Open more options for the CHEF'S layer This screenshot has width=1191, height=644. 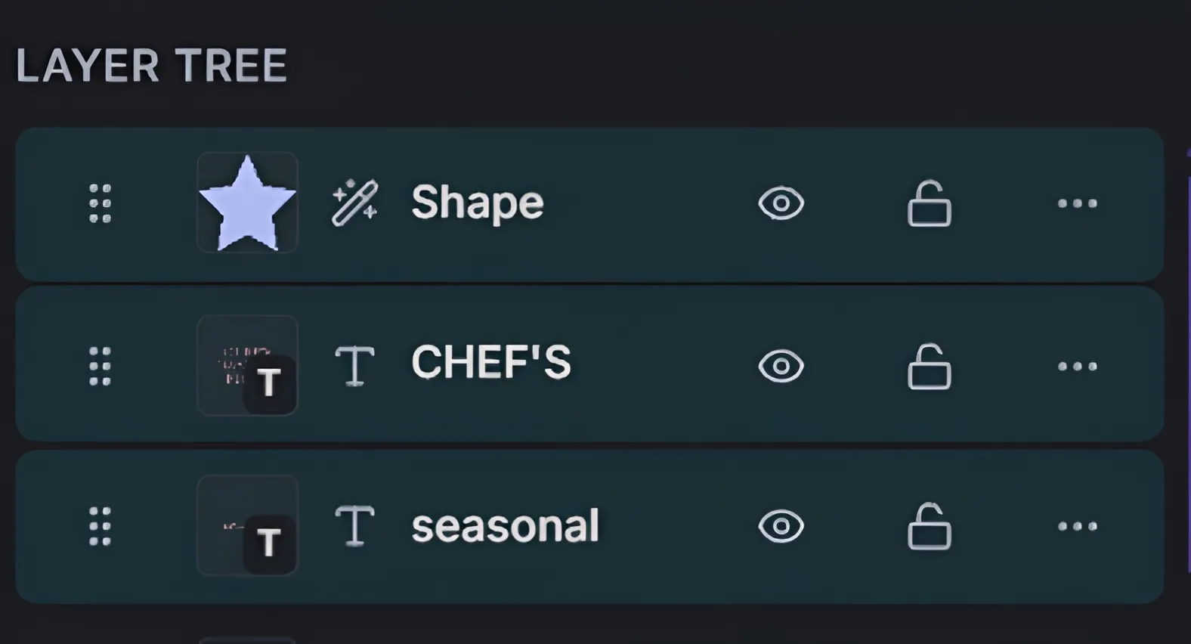tap(1077, 367)
